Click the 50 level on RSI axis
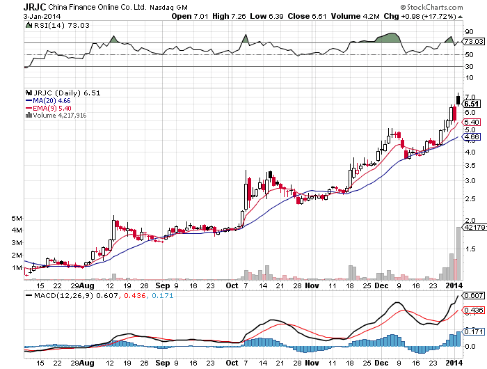Image resolution: width=487 pixels, height=369 pixels. tap(469, 55)
